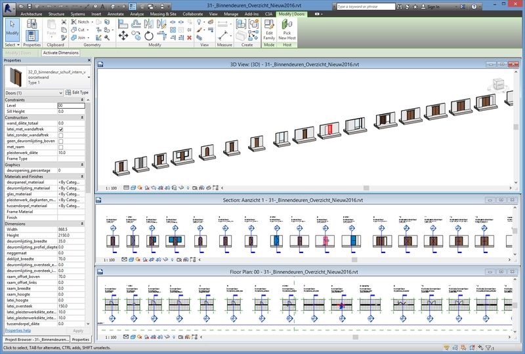Image resolution: width=525 pixels, height=354 pixels.
Task: Click the Level value input field
Action: pyautogui.click(x=71, y=105)
